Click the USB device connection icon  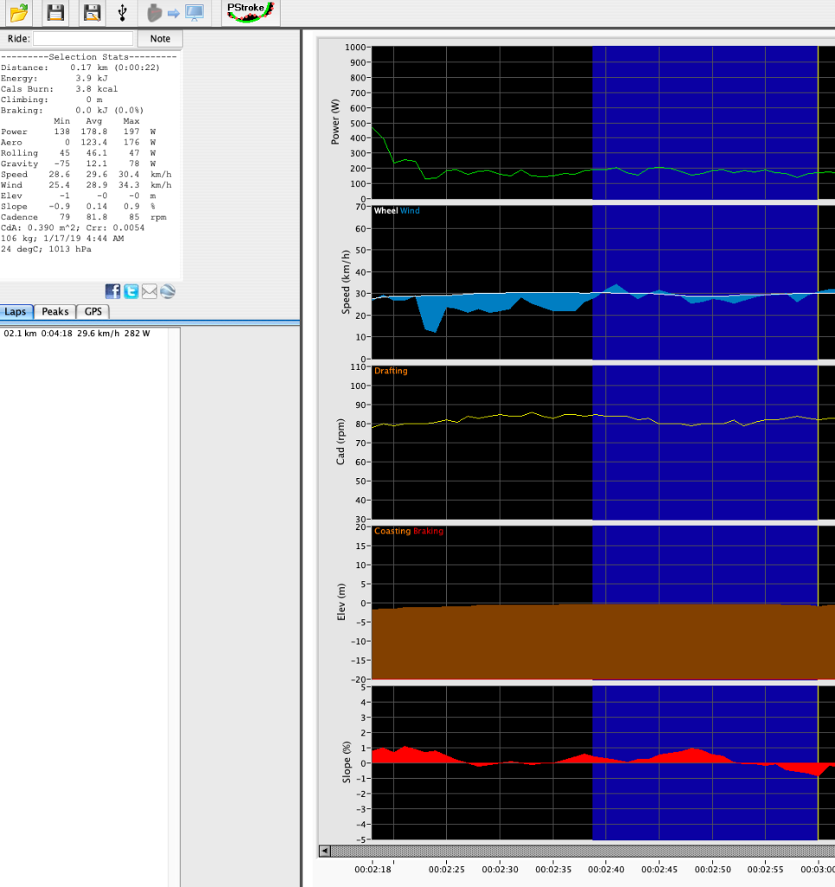[121, 13]
